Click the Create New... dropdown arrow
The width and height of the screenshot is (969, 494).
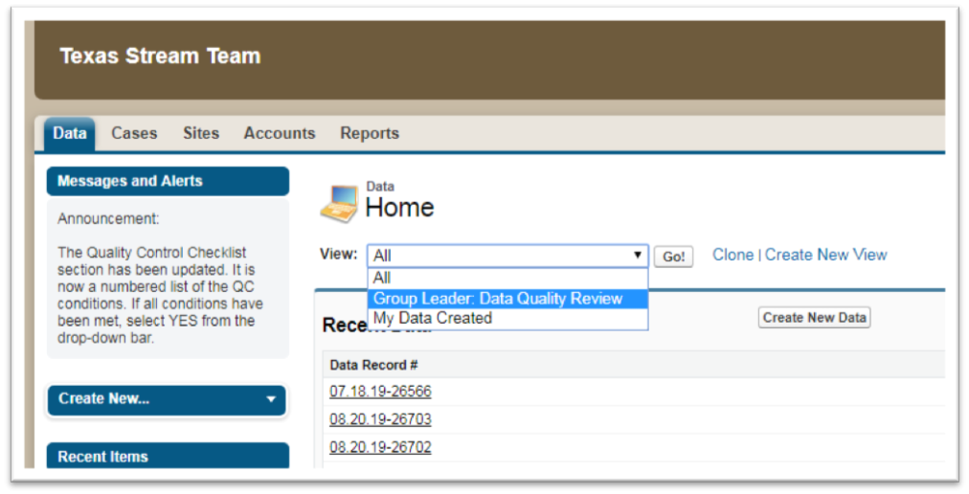click(x=271, y=399)
